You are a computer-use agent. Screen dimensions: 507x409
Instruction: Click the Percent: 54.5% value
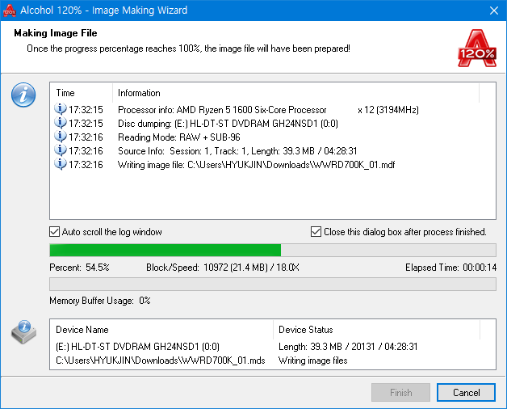[x=80, y=268]
